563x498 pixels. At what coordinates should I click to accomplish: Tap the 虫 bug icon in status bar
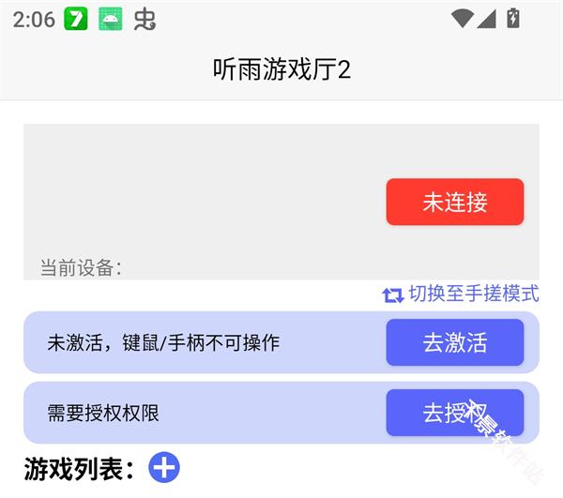(145, 19)
